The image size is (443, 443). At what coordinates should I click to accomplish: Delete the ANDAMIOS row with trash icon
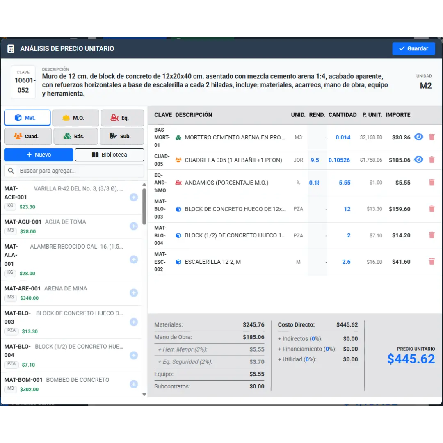pyautogui.click(x=432, y=183)
